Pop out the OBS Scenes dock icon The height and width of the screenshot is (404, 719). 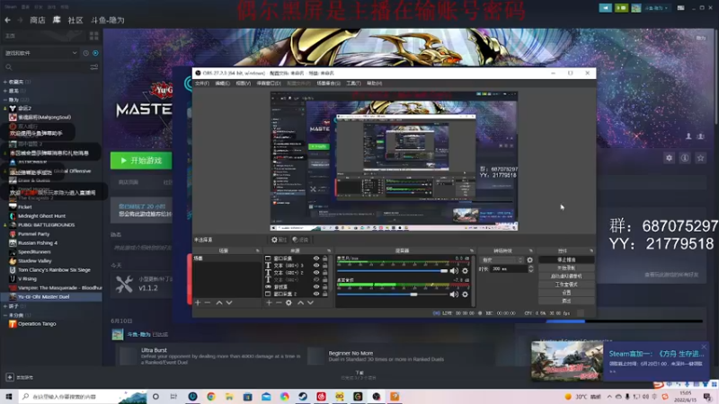pyautogui.click(x=257, y=251)
